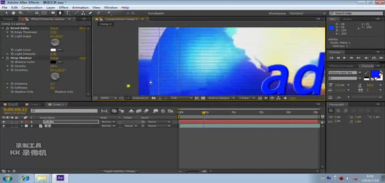This screenshot has height=183, width=385.
Task: Open the Full resolution dropdown
Action: [181, 98]
